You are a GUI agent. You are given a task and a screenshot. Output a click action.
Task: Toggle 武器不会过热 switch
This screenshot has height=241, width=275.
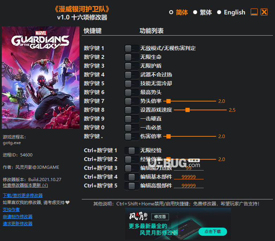pos(132,75)
